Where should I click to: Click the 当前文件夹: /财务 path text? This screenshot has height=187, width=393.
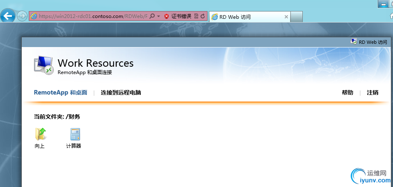[x=57, y=117]
